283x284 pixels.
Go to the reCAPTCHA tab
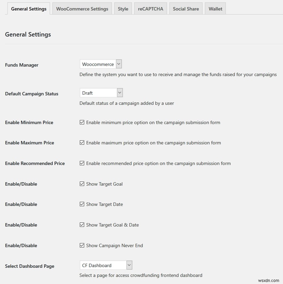(x=150, y=9)
